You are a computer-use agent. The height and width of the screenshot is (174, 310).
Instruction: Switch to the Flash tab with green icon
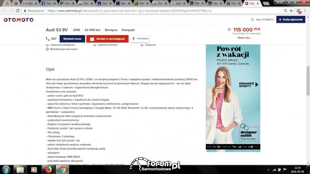click(141, 3)
